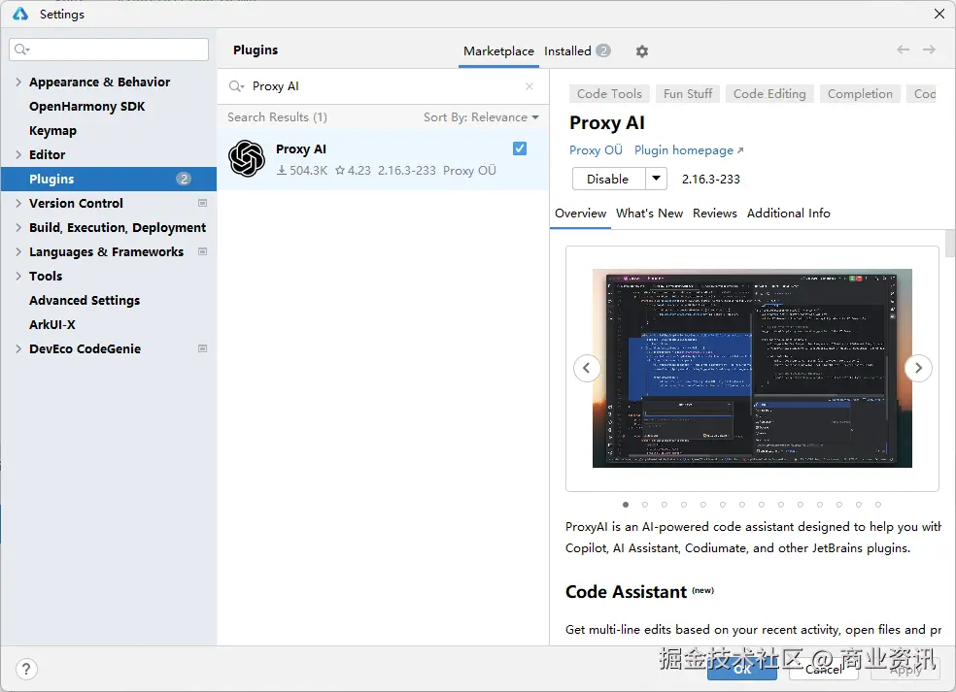Click the DevEco Studio logo in title bar

(20, 14)
